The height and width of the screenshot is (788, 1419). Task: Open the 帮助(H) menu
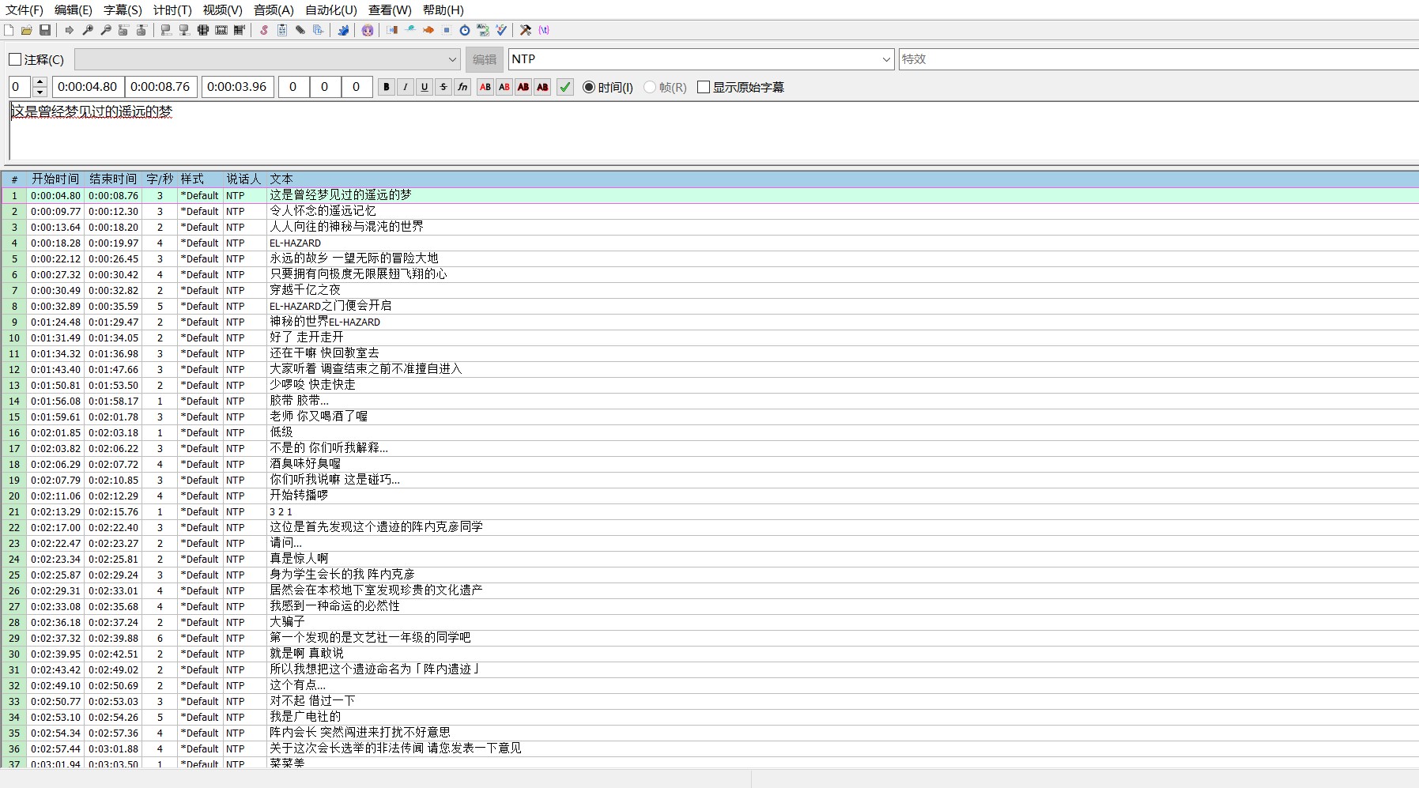[x=443, y=10]
